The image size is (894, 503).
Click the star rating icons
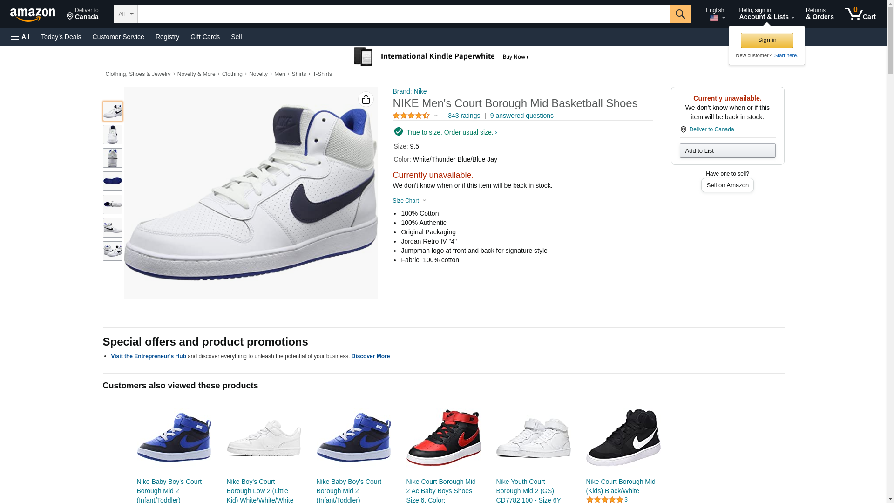411,116
